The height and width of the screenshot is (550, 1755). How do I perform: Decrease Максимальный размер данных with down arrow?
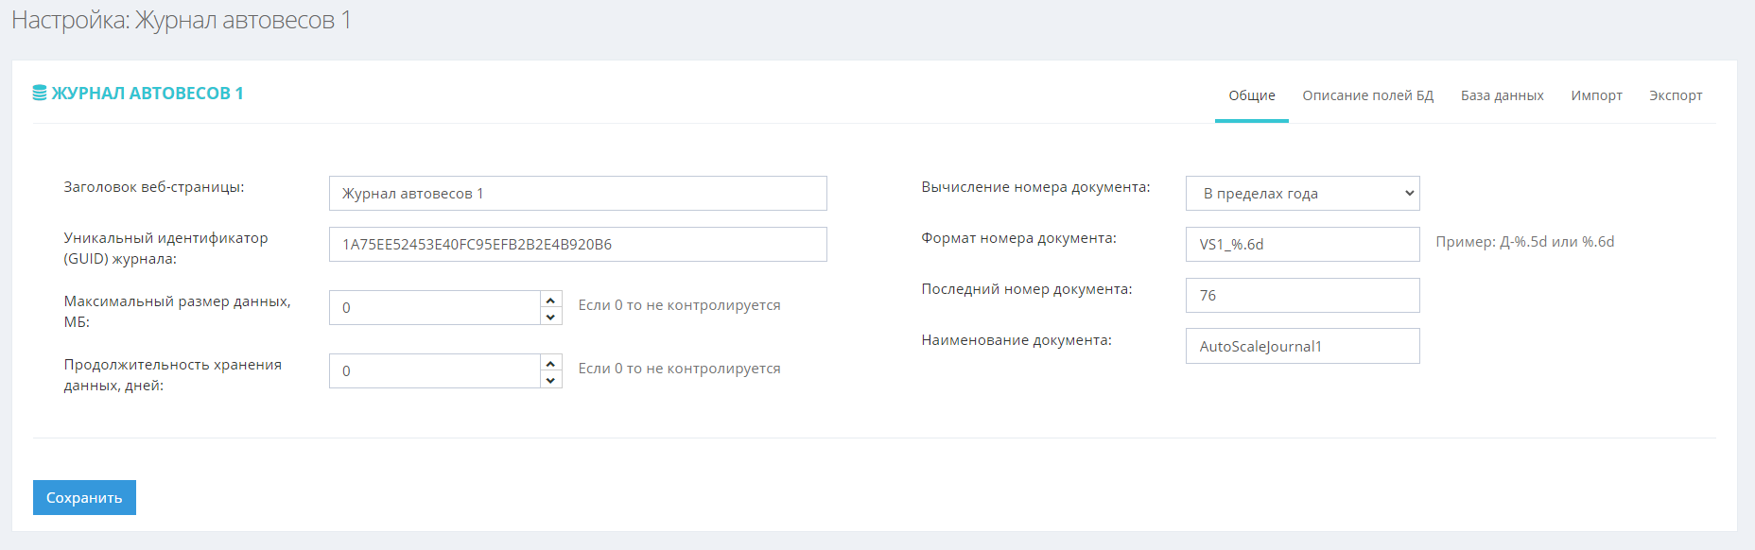[x=550, y=317]
